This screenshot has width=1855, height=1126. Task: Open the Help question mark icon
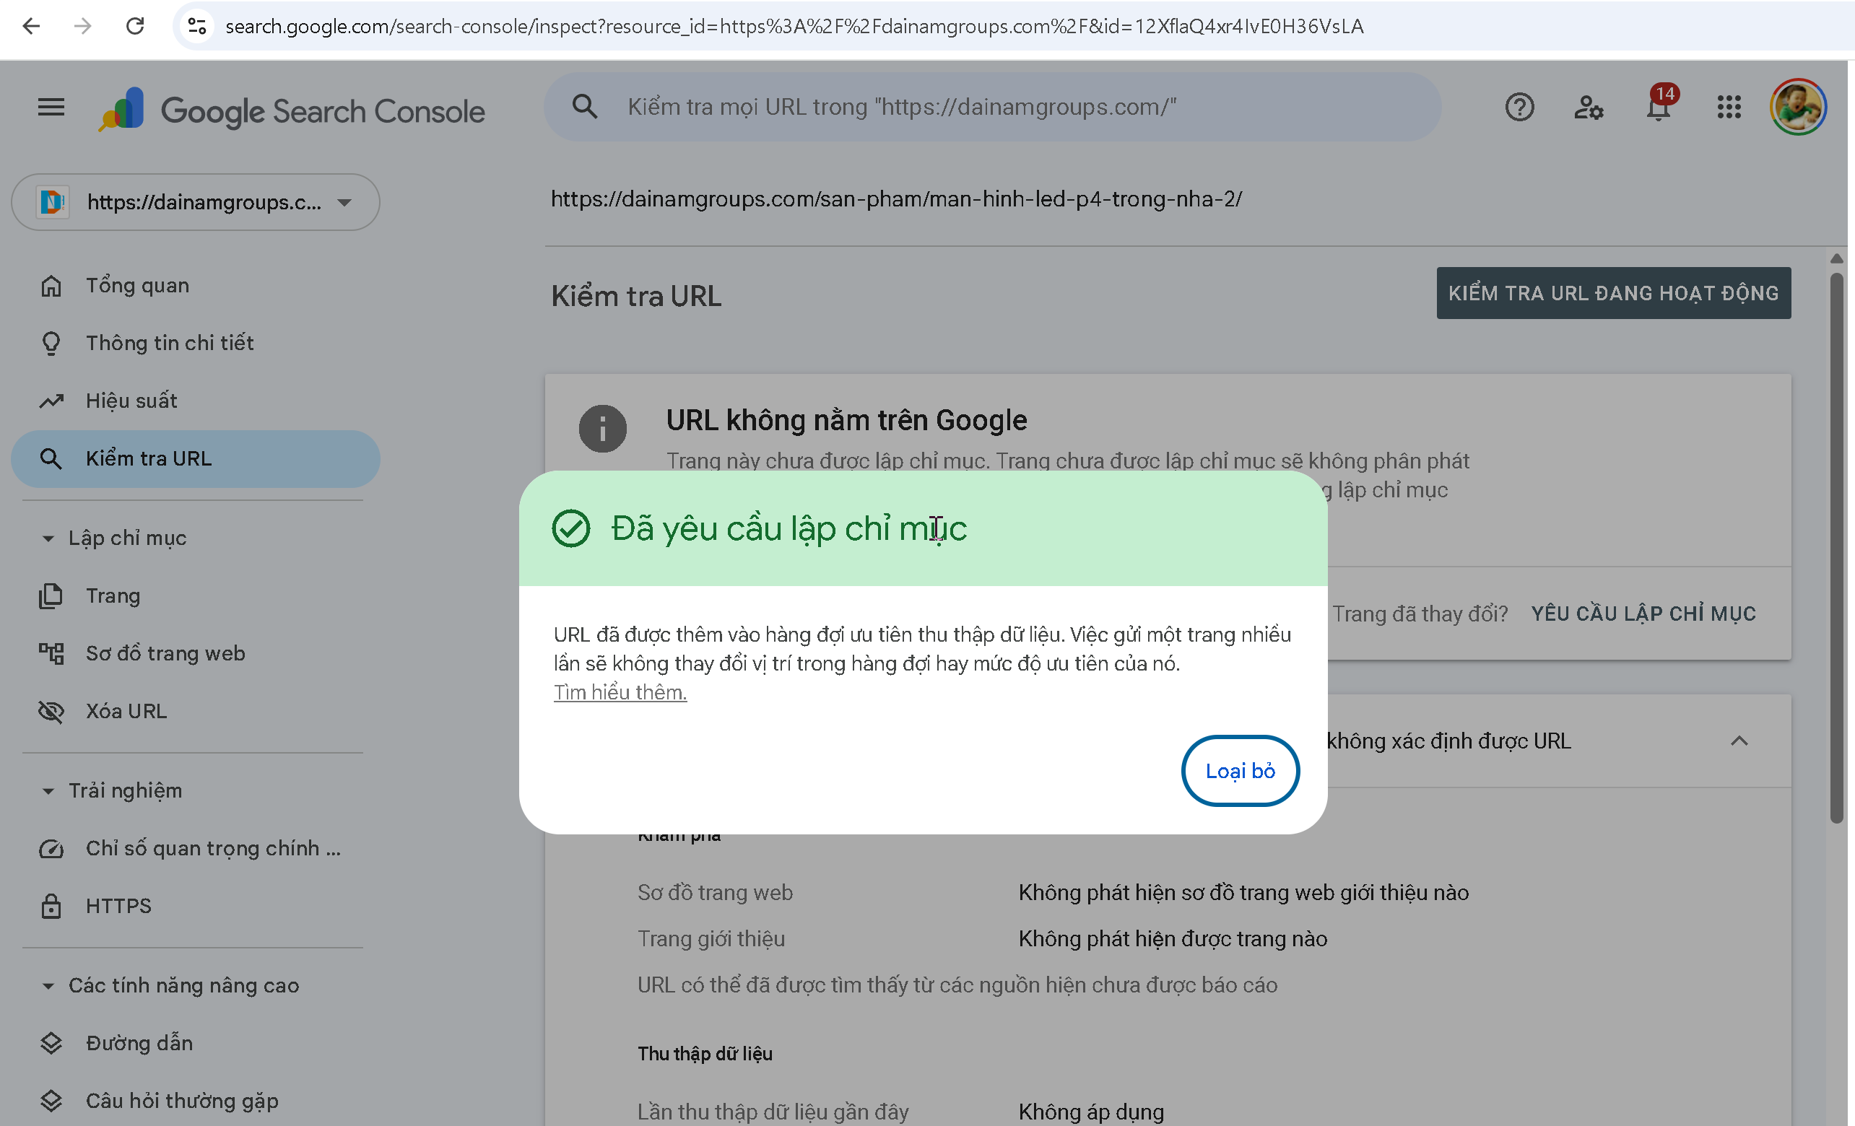(1519, 108)
